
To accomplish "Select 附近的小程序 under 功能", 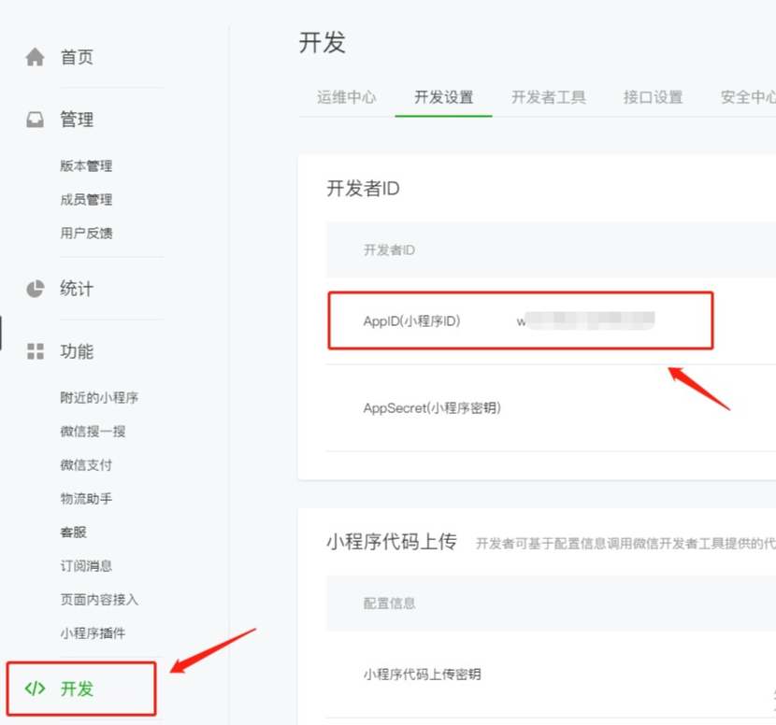I will point(99,398).
